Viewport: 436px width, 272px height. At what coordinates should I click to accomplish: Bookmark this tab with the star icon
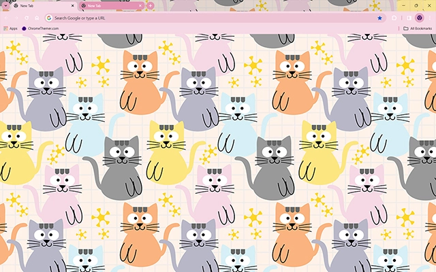379,18
